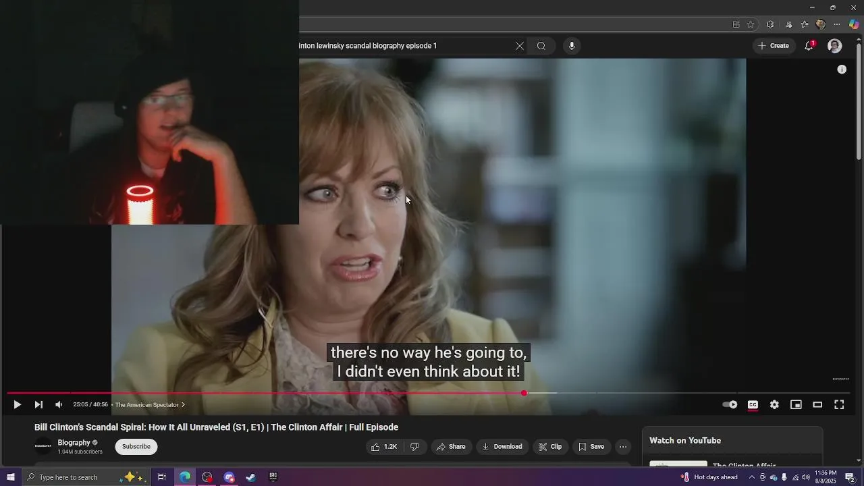Open Windows notification center
Image resolution: width=864 pixels, height=486 pixels.
[x=850, y=477]
